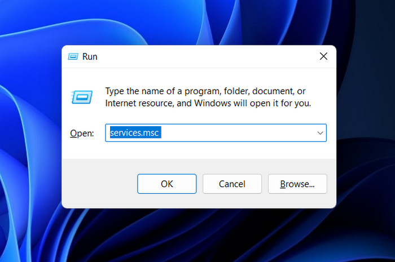The image size is (395, 262).
Task: Focus the Open field containing services.msc
Action: point(216,133)
